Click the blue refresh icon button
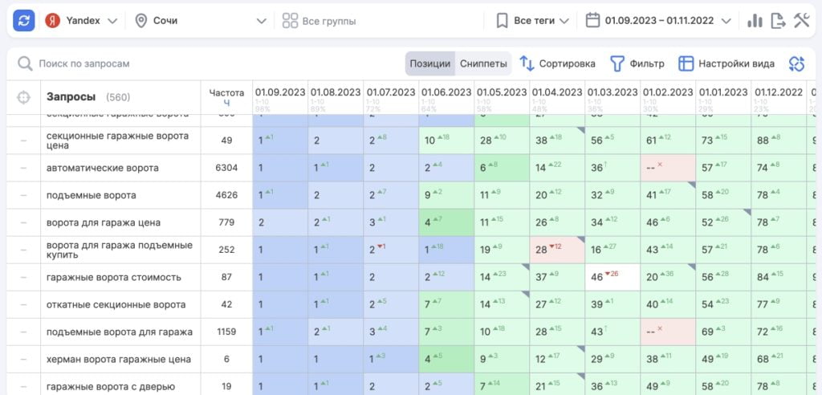The width and height of the screenshot is (822, 395). pyautogui.click(x=24, y=21)
